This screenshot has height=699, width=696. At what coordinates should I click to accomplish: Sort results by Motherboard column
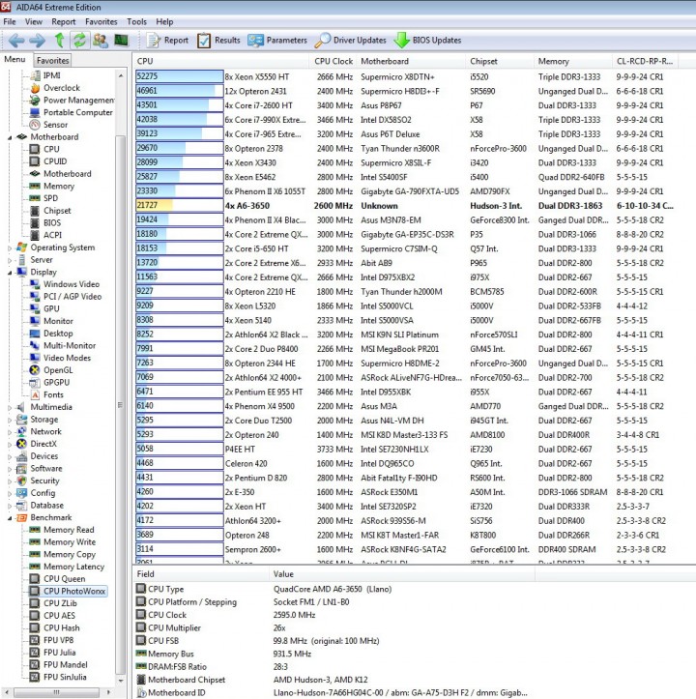(x=411, y=61)
